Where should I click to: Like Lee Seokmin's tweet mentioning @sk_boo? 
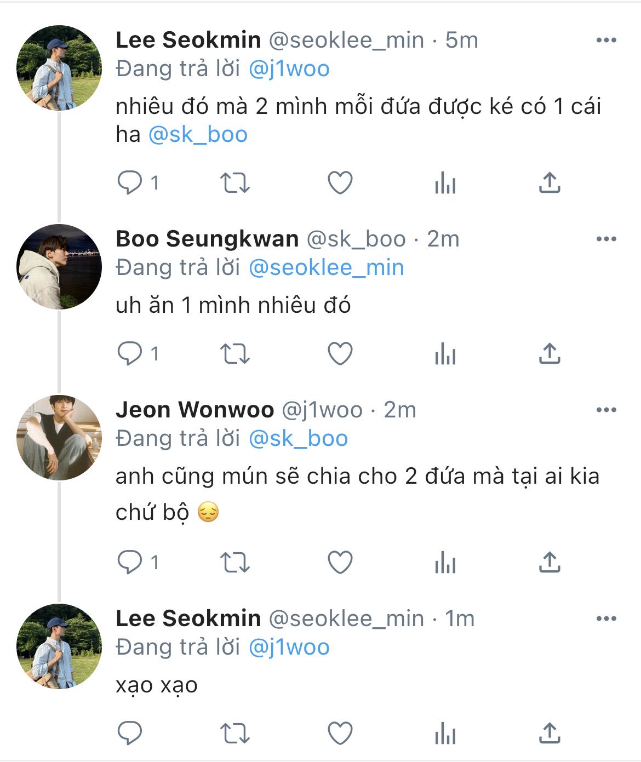pos(340,183)
